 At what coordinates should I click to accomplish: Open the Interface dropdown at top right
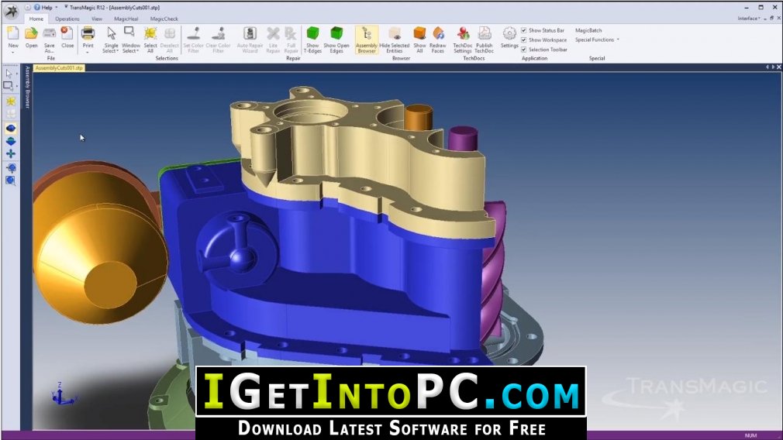[x=749, y=19]
